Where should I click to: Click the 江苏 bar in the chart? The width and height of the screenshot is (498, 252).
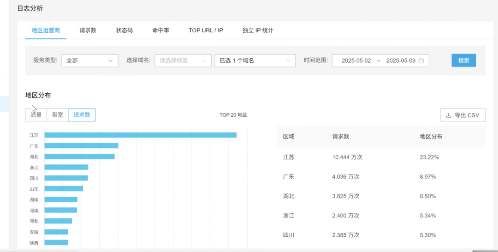point(140,135)
